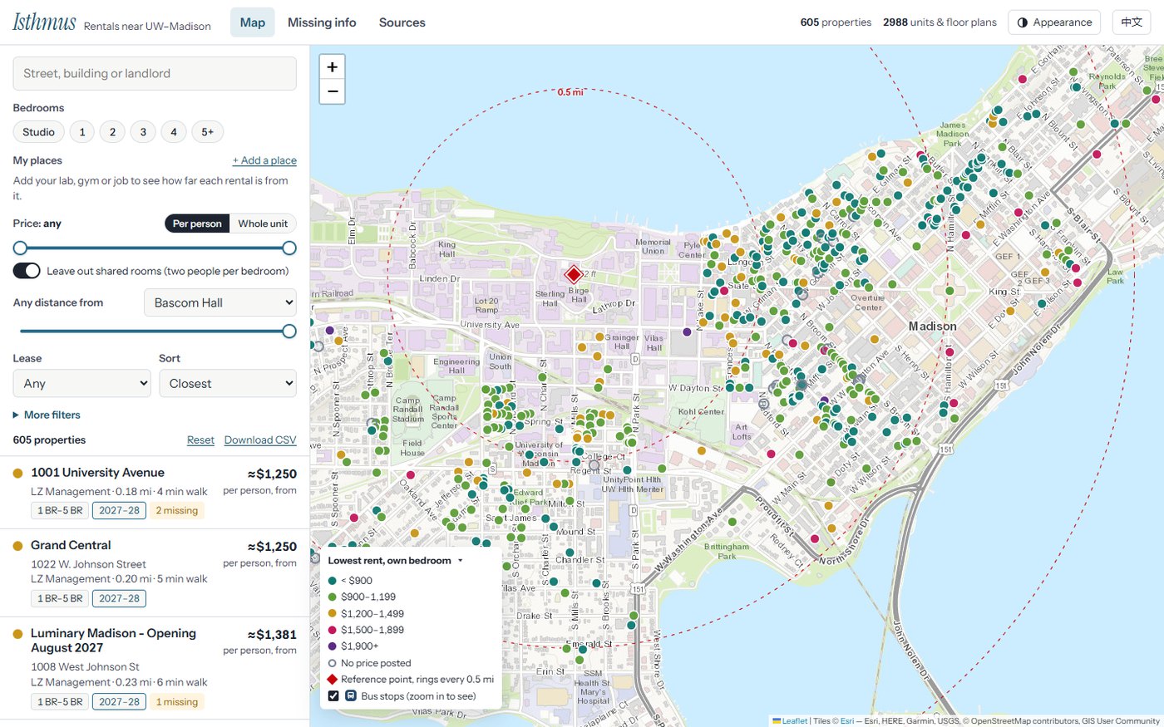Click the orange dot beside 1001 University Avenue

pyautogui.click(x=18, y=474)
